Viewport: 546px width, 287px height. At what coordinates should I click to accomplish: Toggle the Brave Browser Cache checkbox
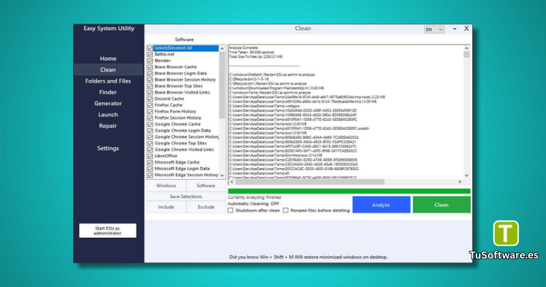tap(150, 67)
